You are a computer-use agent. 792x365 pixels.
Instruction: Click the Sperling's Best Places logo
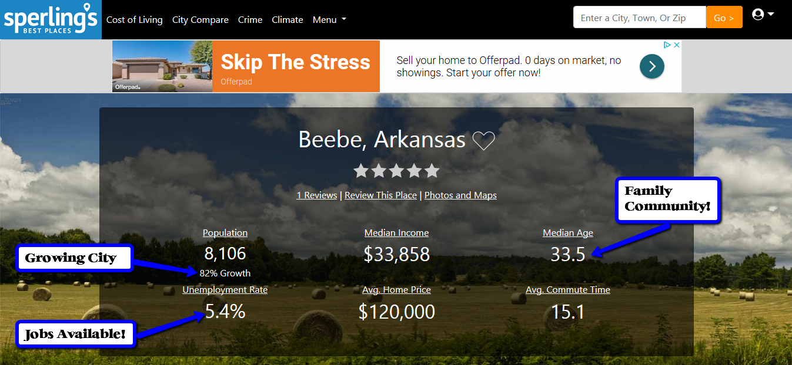[51, 19]
